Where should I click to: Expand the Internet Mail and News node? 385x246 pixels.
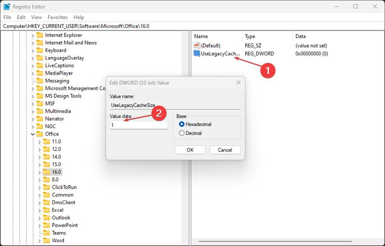pyautogui.click(x=33, y=43)
